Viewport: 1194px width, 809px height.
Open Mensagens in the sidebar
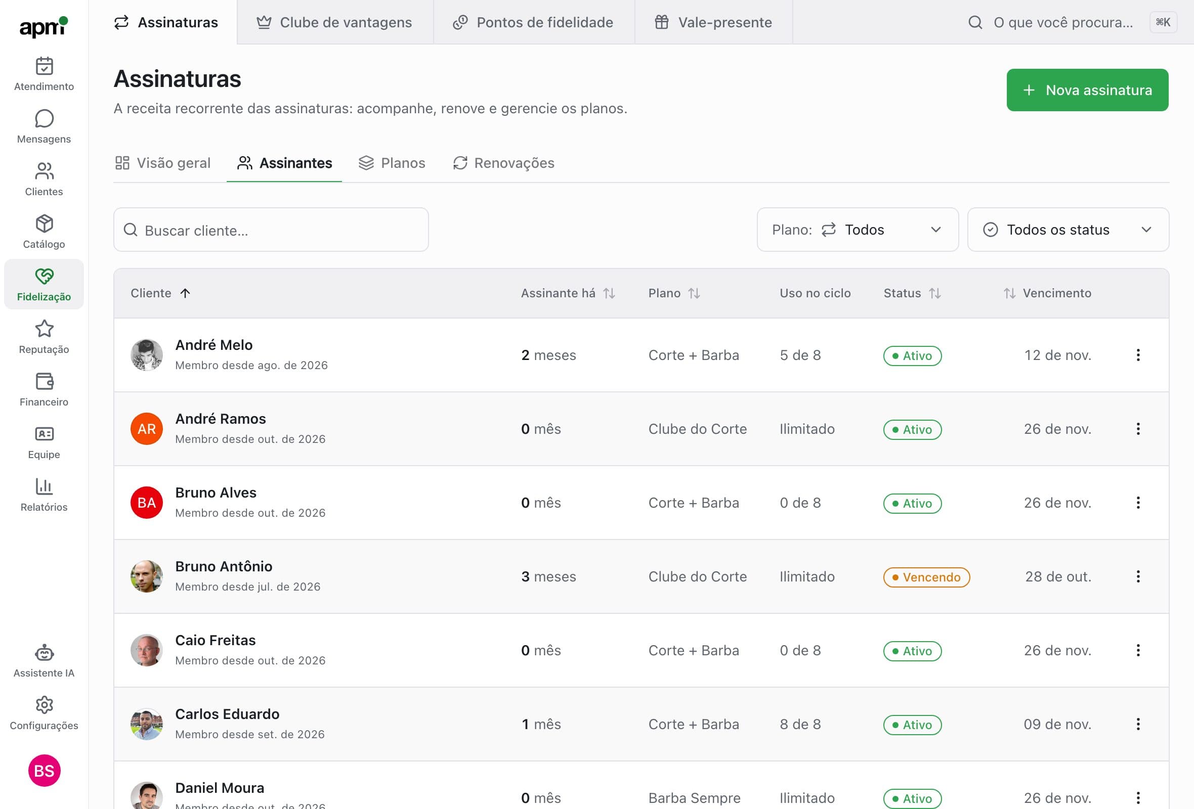pyautogui.click(x=44, y=126)
